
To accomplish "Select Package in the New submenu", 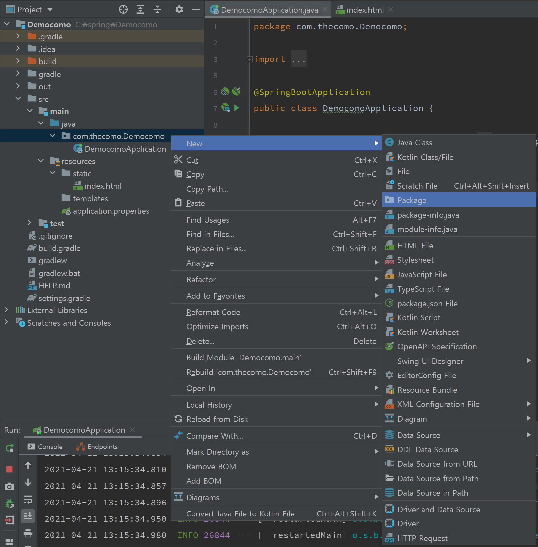I will coord(459,200).
